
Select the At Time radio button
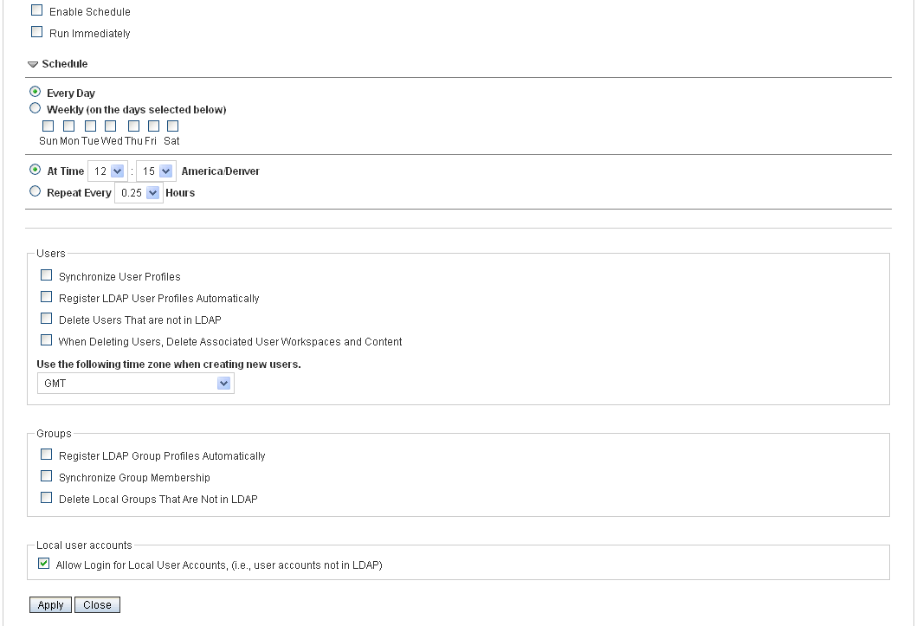[x=35, y=171]
